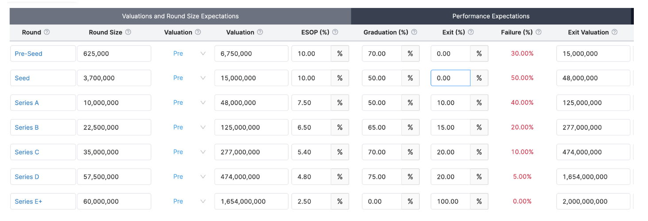Edit the Series B round size field
Image resolution: width=648 pixels, height=221 pixels.
tap(114, 127)
